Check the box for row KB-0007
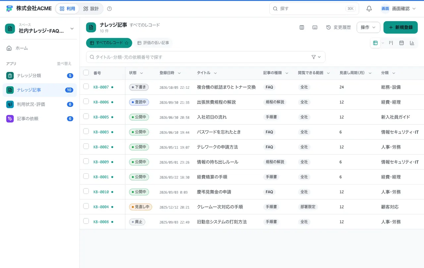The image size is (424, 268). click(x=86, y=86)
